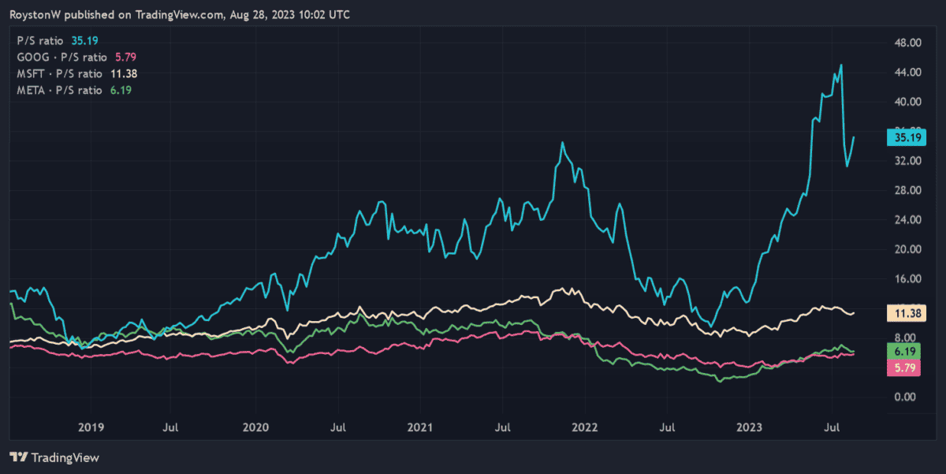Click the 2023 time axis label
The image size is (946, 474).
click(x=748, y=427)
